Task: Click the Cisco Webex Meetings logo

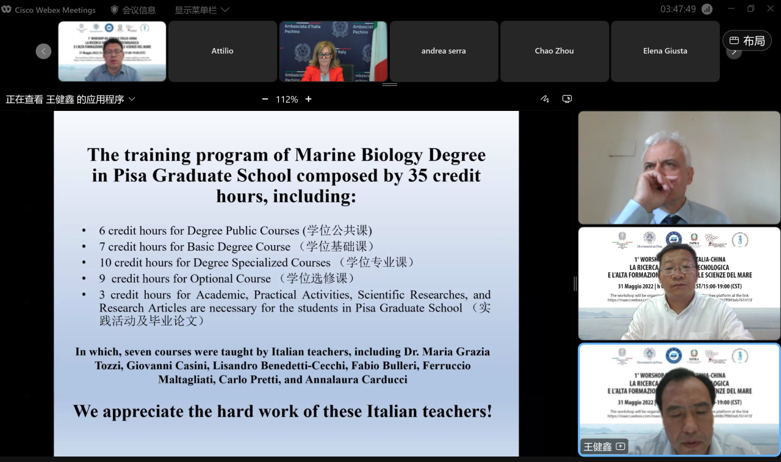Action: [x=7, y=10]
